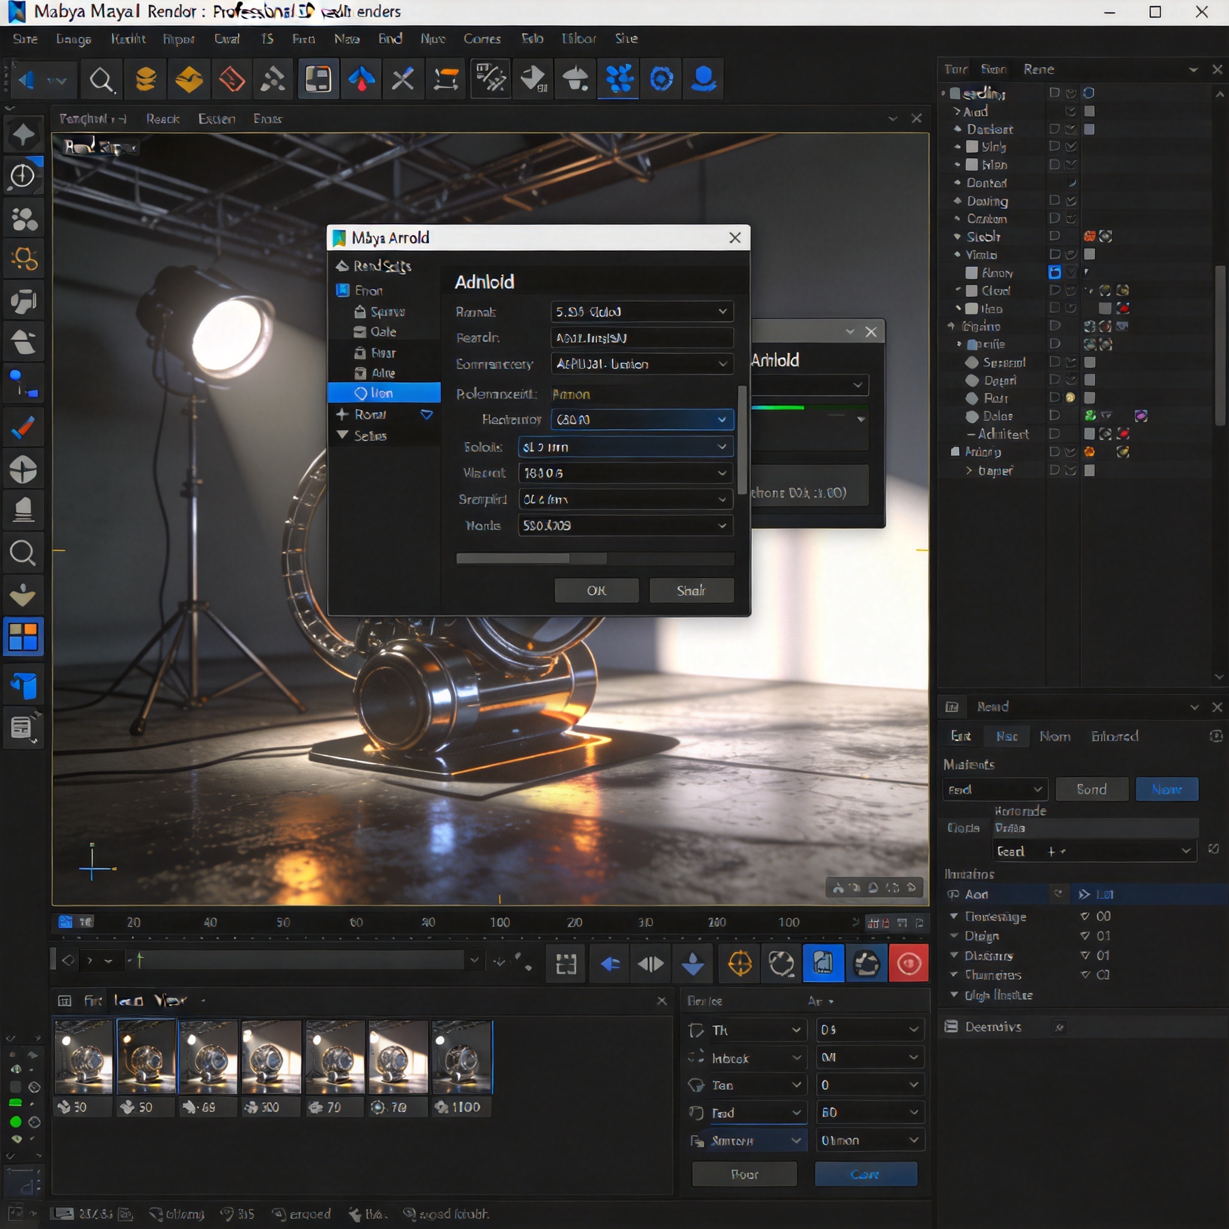
Task: Click the OK button in Arnold dialog
Action: click(x=596, y=590)
